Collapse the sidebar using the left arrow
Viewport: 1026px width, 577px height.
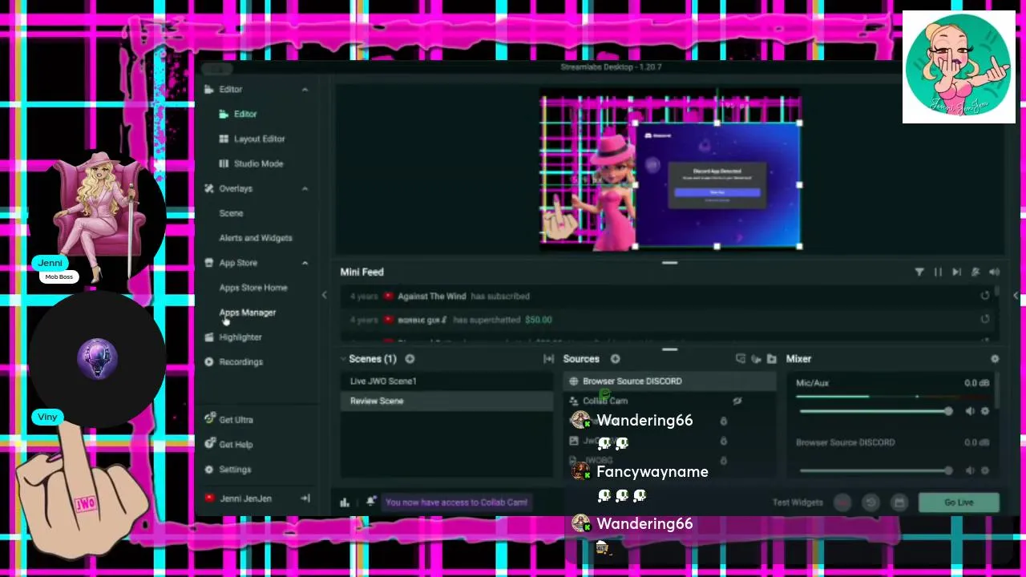[x=324, y=295]
